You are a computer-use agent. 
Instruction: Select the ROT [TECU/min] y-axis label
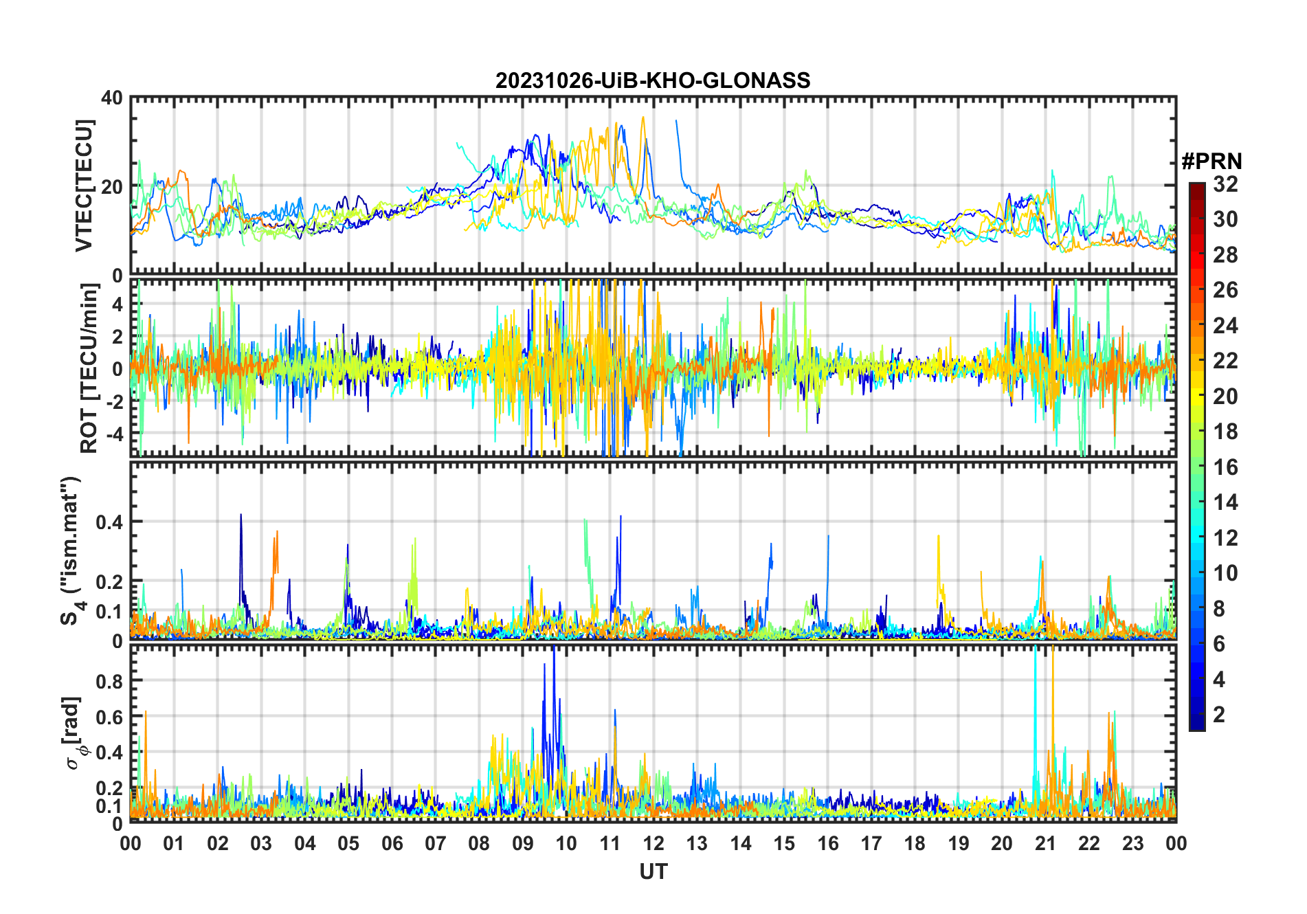point(89,368)
